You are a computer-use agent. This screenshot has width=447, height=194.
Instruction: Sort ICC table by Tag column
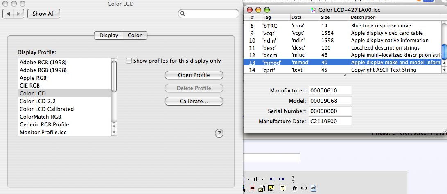tap(276, 17)
